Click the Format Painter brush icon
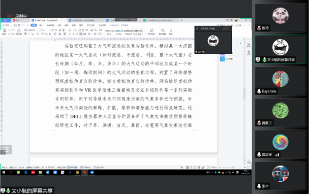309x194 pixels. [19, 30]
